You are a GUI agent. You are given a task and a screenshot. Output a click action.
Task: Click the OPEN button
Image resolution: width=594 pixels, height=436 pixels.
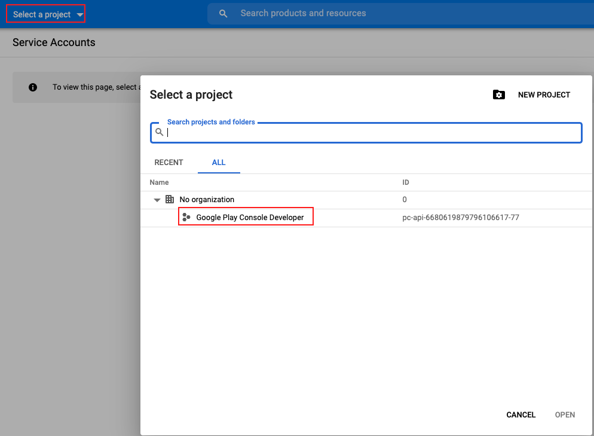564,414
